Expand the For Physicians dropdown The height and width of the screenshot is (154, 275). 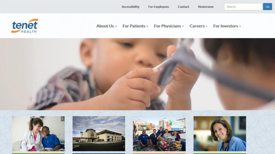pos(169,26)
